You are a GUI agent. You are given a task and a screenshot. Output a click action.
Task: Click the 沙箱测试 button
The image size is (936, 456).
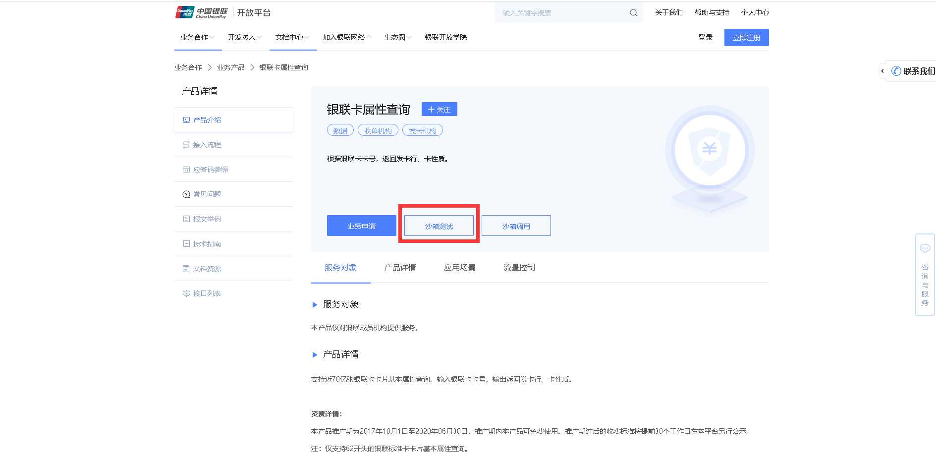coord(439,226)
